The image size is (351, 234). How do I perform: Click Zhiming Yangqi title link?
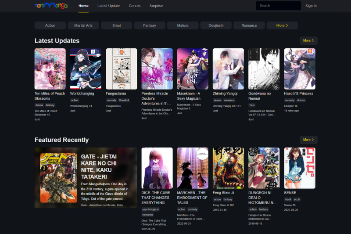(x=225, y=94)
